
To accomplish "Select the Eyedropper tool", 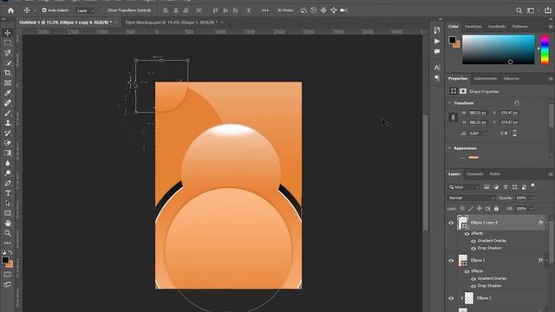I will (8, 93).
